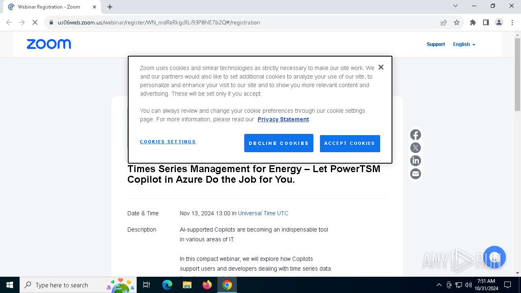Image resolution: width=521 pixels, height=293 pixels.
Task: Click the webinar title heading
Action: click(254, 174)
